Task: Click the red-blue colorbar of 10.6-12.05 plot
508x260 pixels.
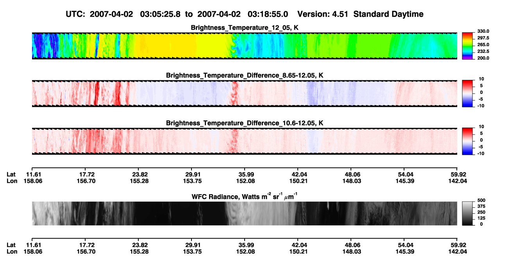Action: (468, 141)
